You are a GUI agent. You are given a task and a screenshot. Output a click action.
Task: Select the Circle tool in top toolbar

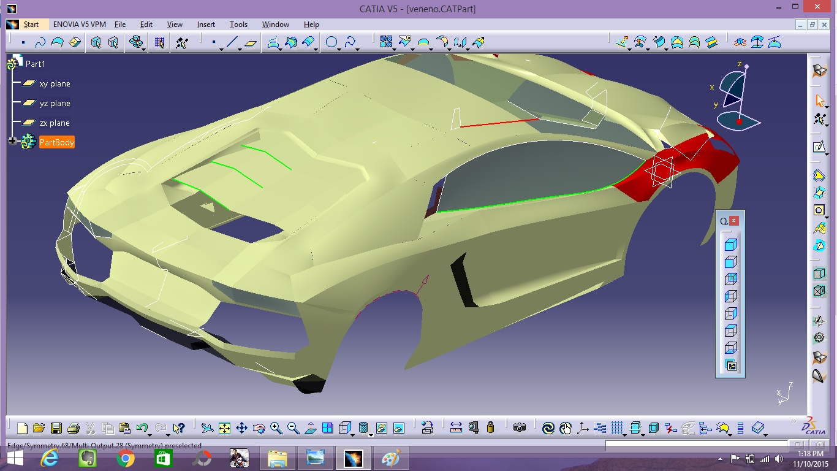[331, 42]
